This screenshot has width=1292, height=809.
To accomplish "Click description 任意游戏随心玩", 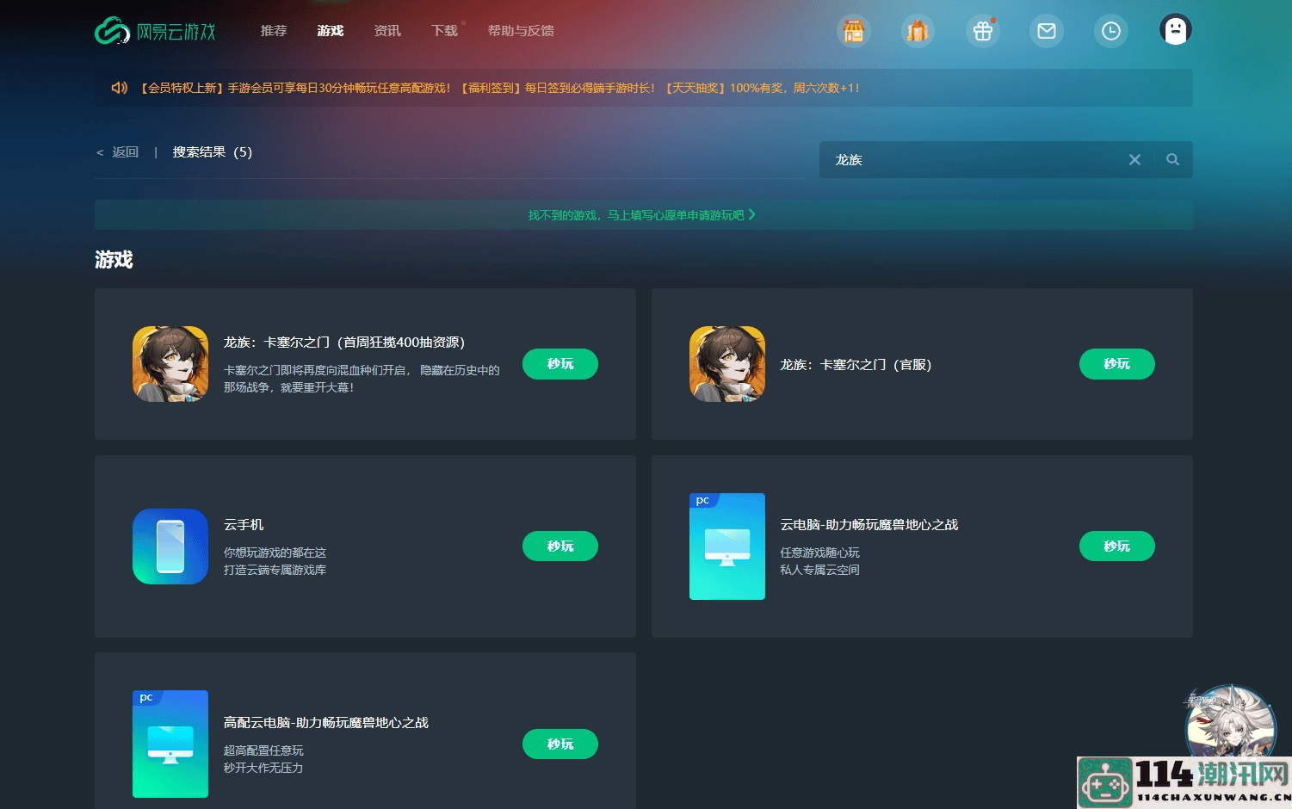I will click(x=819, y=553).
